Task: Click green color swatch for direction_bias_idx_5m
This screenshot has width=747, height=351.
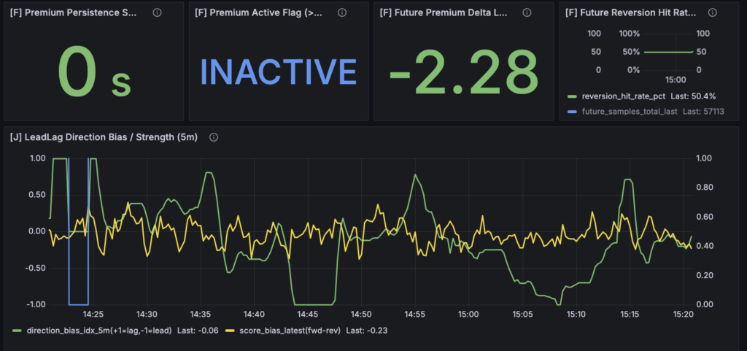Action: tap(18, 330)
